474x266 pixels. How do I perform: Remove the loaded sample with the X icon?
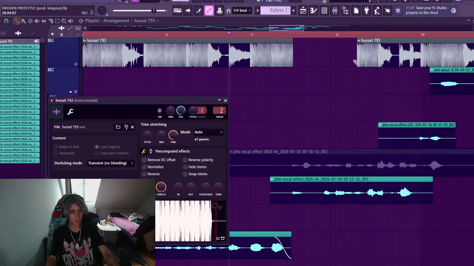pos(132,127)
